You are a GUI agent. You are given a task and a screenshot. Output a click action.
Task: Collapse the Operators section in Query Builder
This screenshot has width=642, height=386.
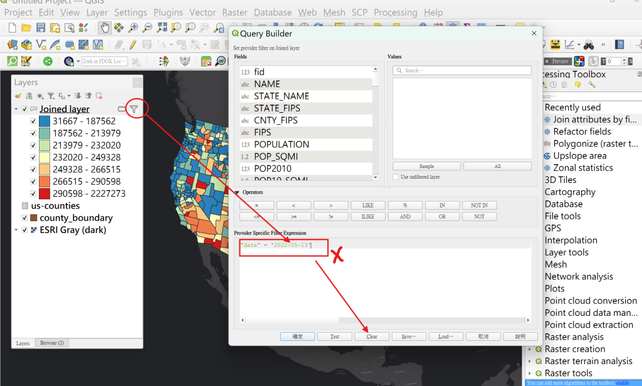[x=236, y=192]
